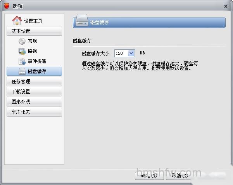The height and width of the screenshot is (185, 233).
Task: Click the description text about 硬盘写入次数
Action: tap(140, 66)
